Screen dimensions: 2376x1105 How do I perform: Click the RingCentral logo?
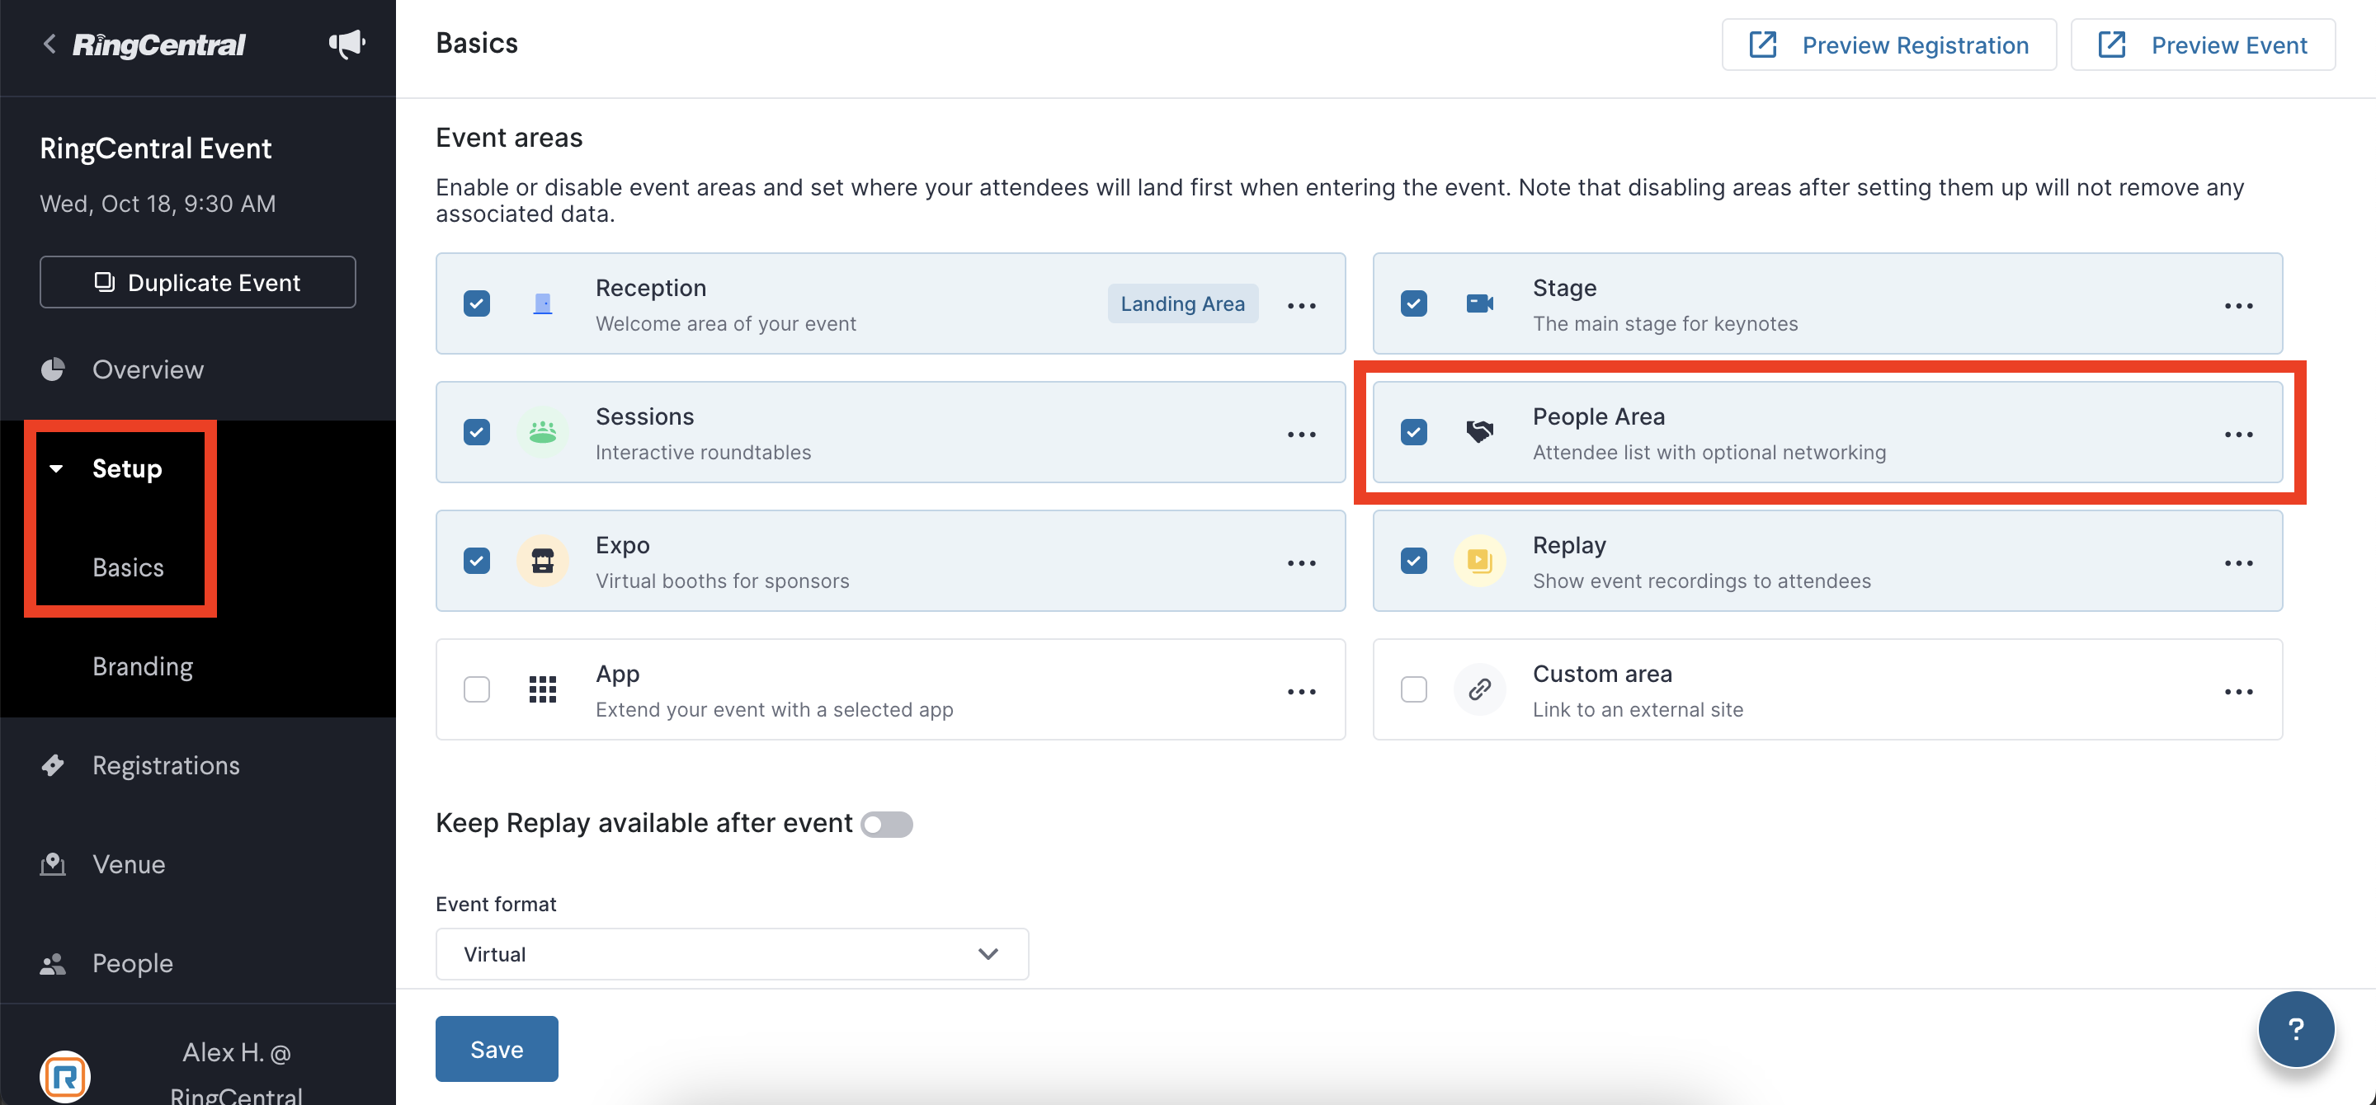[x=158, y=45]
